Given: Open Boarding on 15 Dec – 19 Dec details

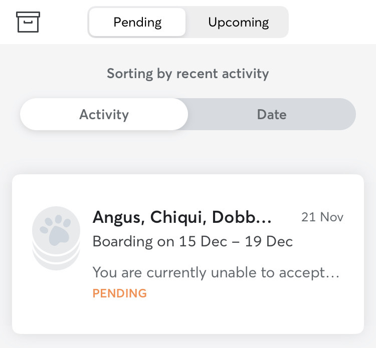Looking at the screenshot, I should point(193,241).
